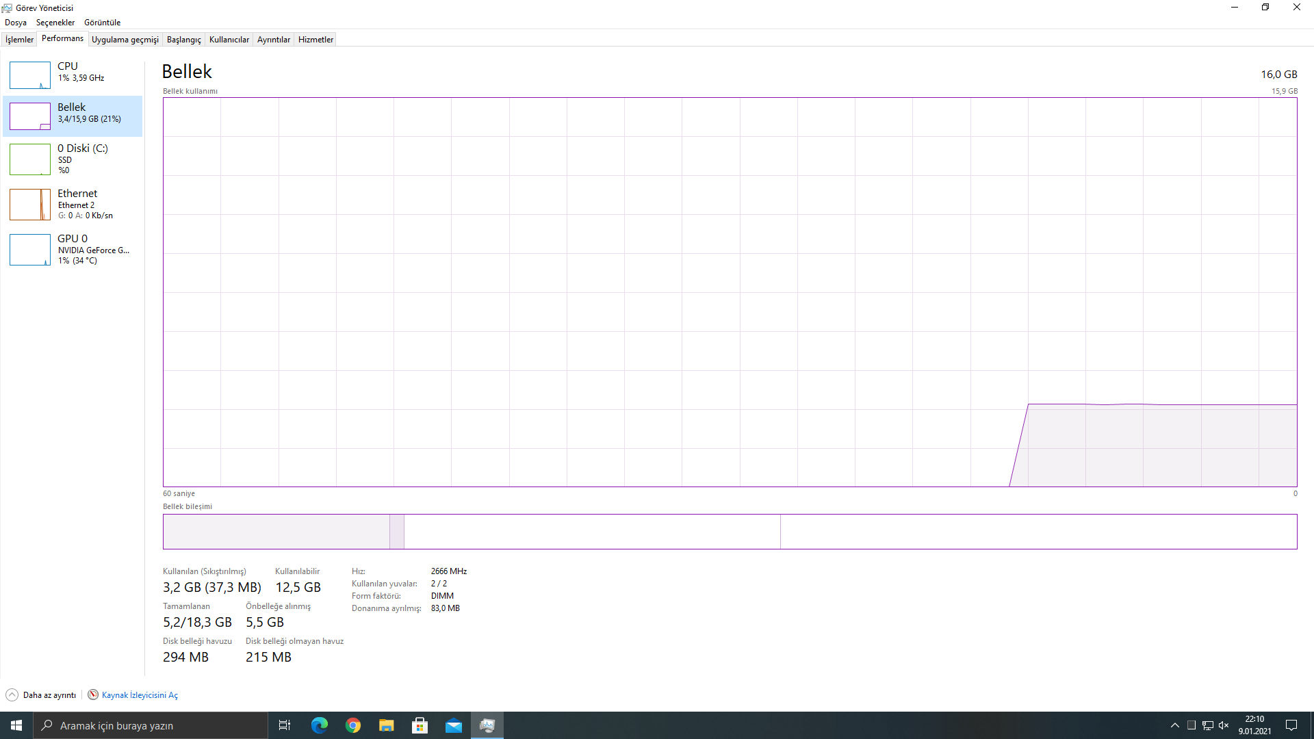
Task: Open Kaynak İzleyicisini Aç link
Action: [140, 695]
